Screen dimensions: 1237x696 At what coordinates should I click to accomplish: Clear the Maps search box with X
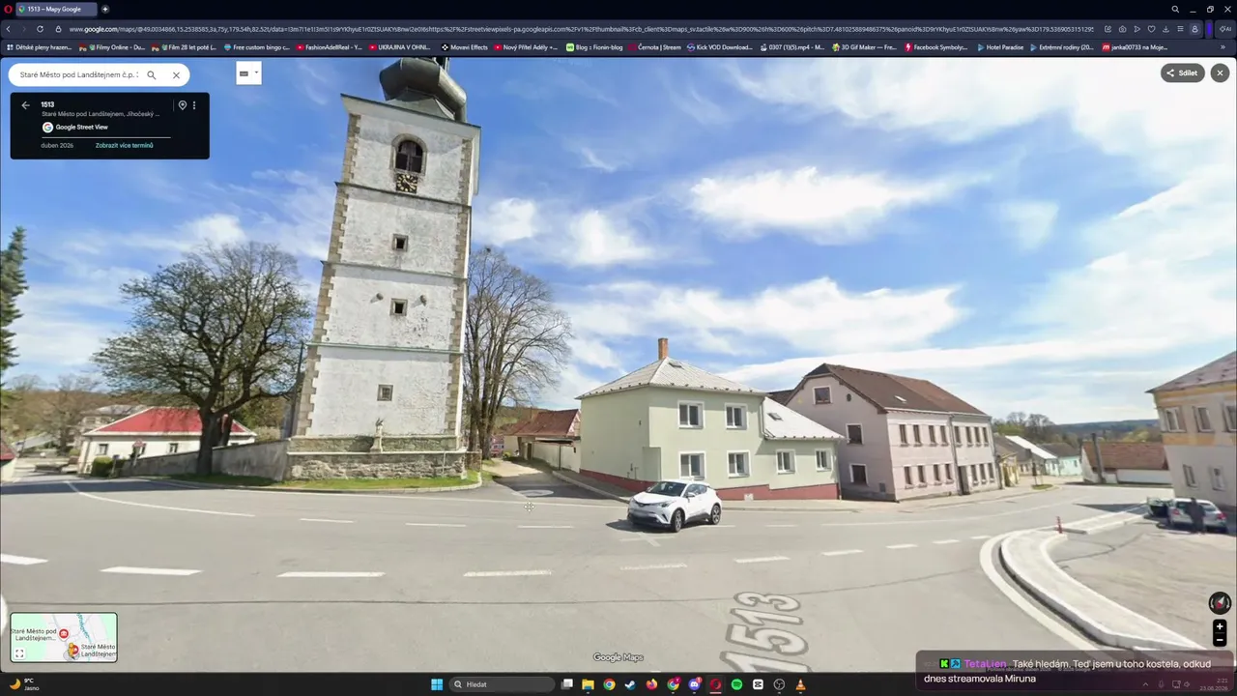(176, 74)
